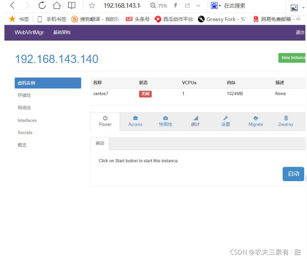Click 退出 to log out
The image size is (307, 259).
point(300,33)
